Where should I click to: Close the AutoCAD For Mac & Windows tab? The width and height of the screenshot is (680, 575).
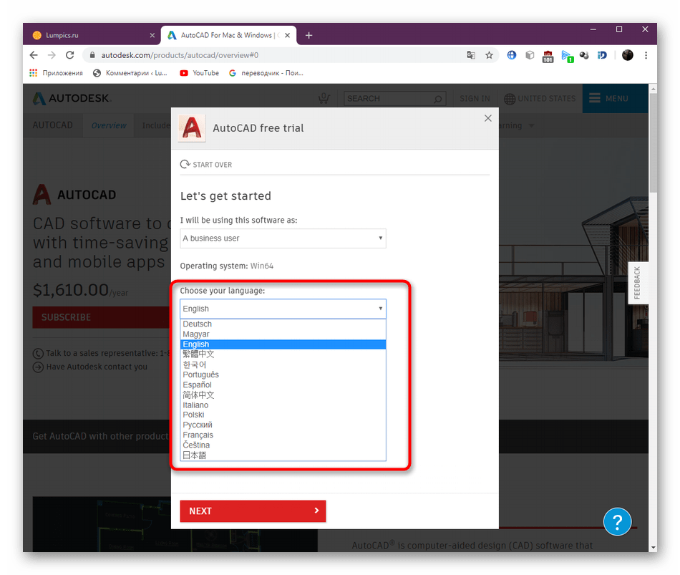(287, 35)
